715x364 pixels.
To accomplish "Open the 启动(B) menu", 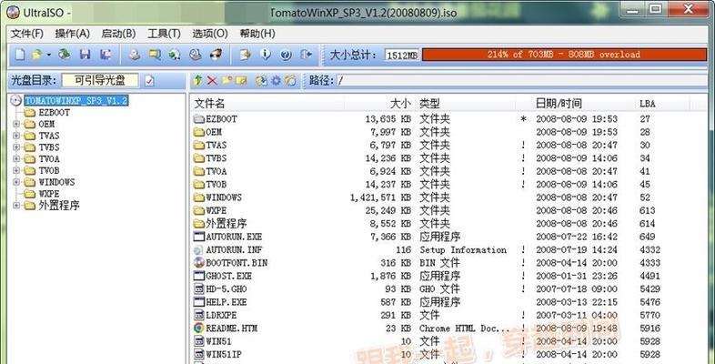I will pos(118,34).
